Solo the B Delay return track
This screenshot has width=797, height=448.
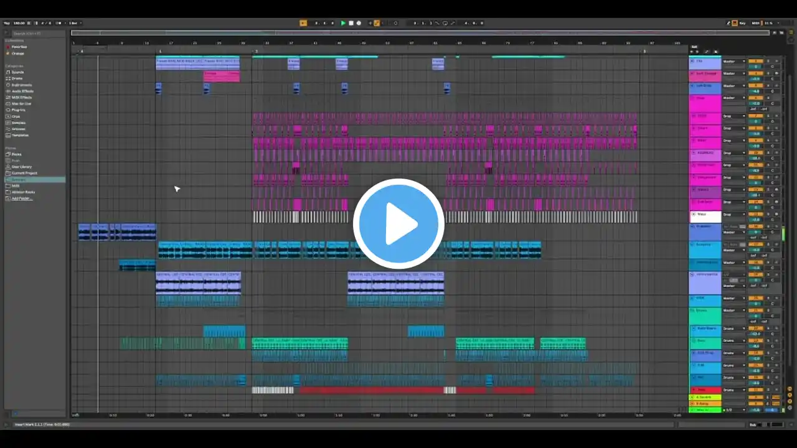[x=768, y=403]
